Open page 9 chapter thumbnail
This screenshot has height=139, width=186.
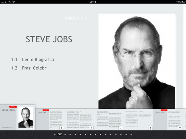168,119
